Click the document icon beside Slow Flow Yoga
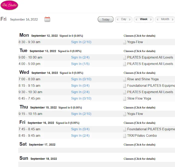 click(x=124, y=98)
